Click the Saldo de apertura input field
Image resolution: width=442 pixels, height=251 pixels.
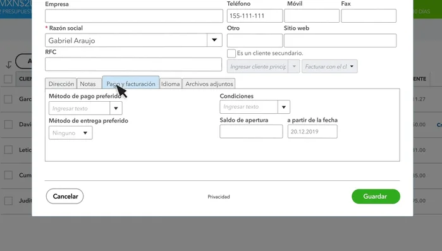coord(251,132)
